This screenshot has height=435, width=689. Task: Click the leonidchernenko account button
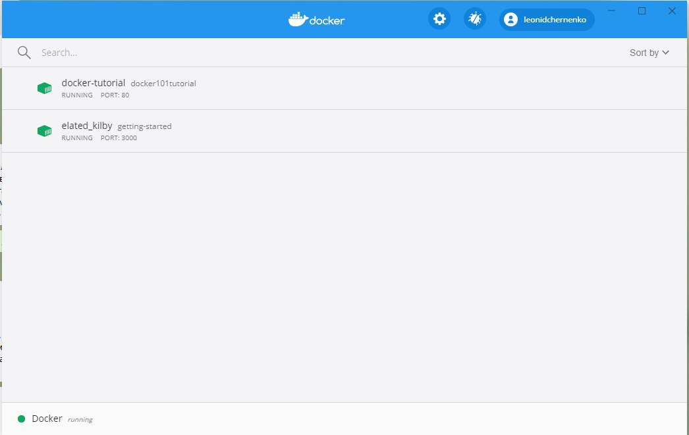click(547, 19)
